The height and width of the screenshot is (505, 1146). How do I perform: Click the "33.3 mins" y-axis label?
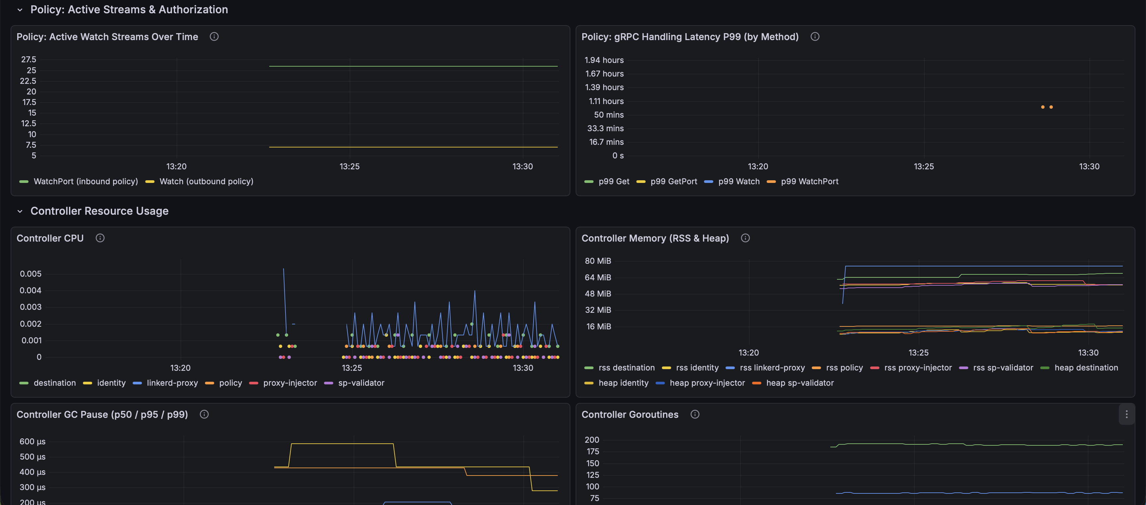click(x=605, y=129)
